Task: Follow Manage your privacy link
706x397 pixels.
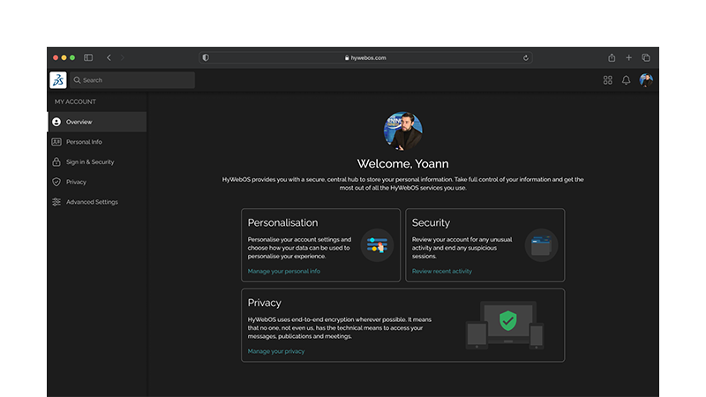Action: tap(276, 351)
